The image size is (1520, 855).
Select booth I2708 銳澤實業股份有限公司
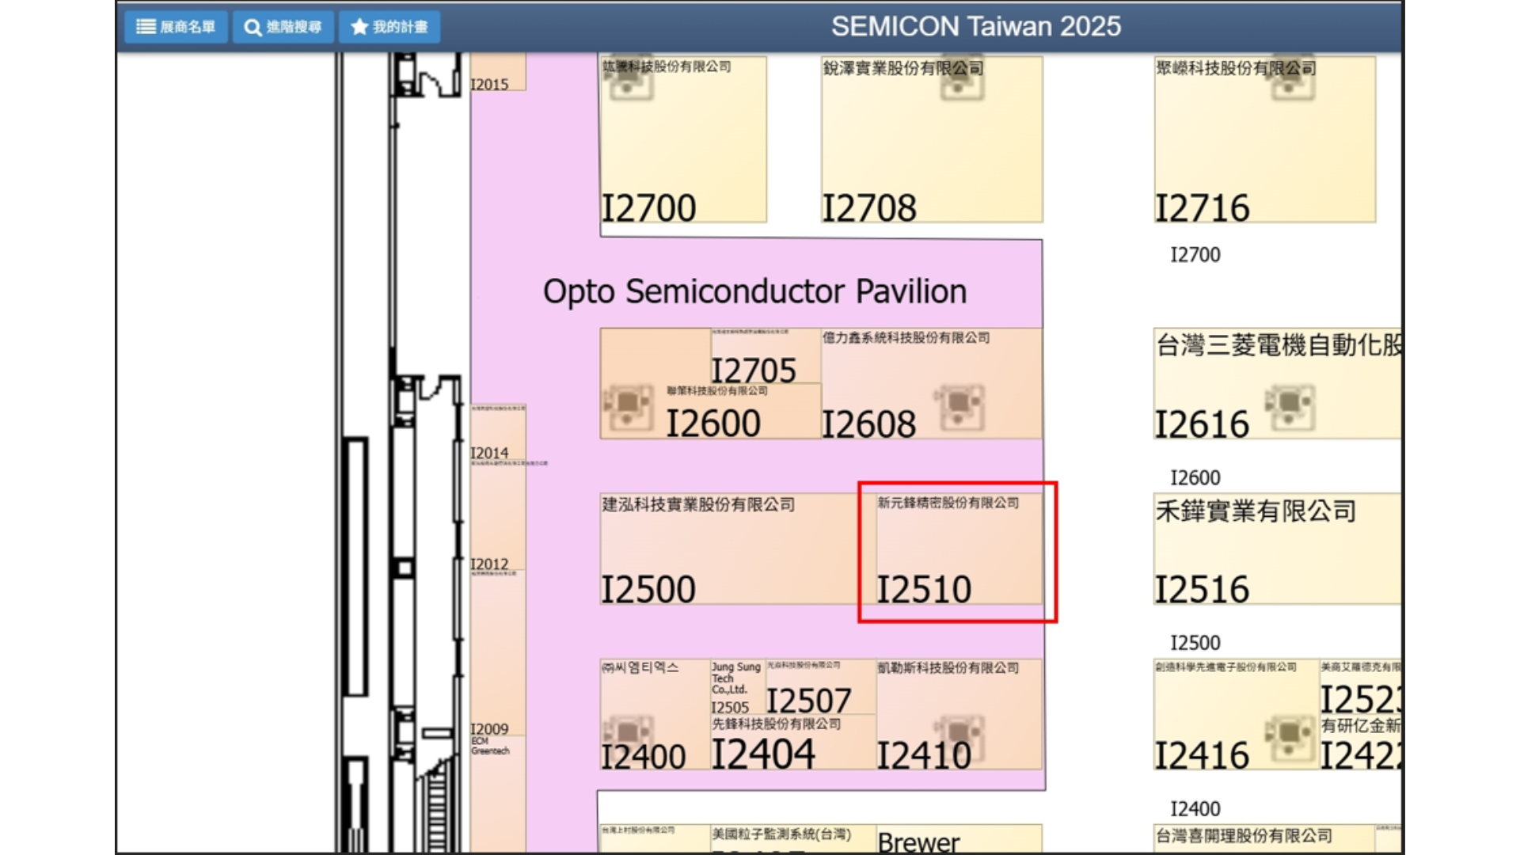pyautogui.click(x=932, y=139)
